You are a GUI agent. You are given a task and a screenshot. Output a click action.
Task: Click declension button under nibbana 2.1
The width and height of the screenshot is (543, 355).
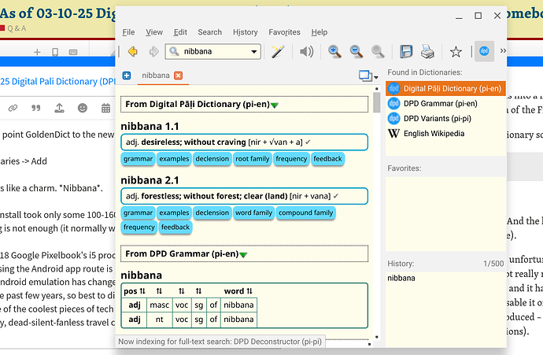212,213
